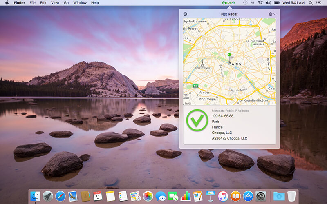
Task: Open Net Radar gear settings dropdown
Action: (x=272, y=14)
